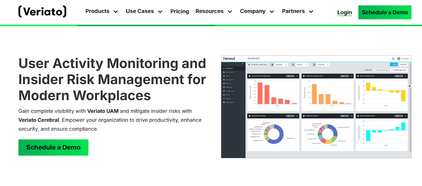Click the Clear All button
This screenshot has width=422, height=186.
click(x=403, y=64)
